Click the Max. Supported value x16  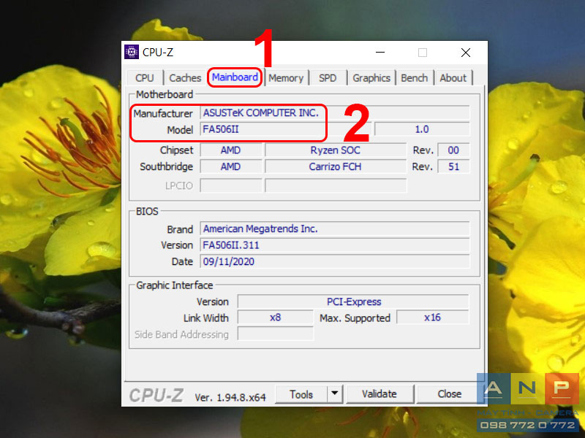432,318
